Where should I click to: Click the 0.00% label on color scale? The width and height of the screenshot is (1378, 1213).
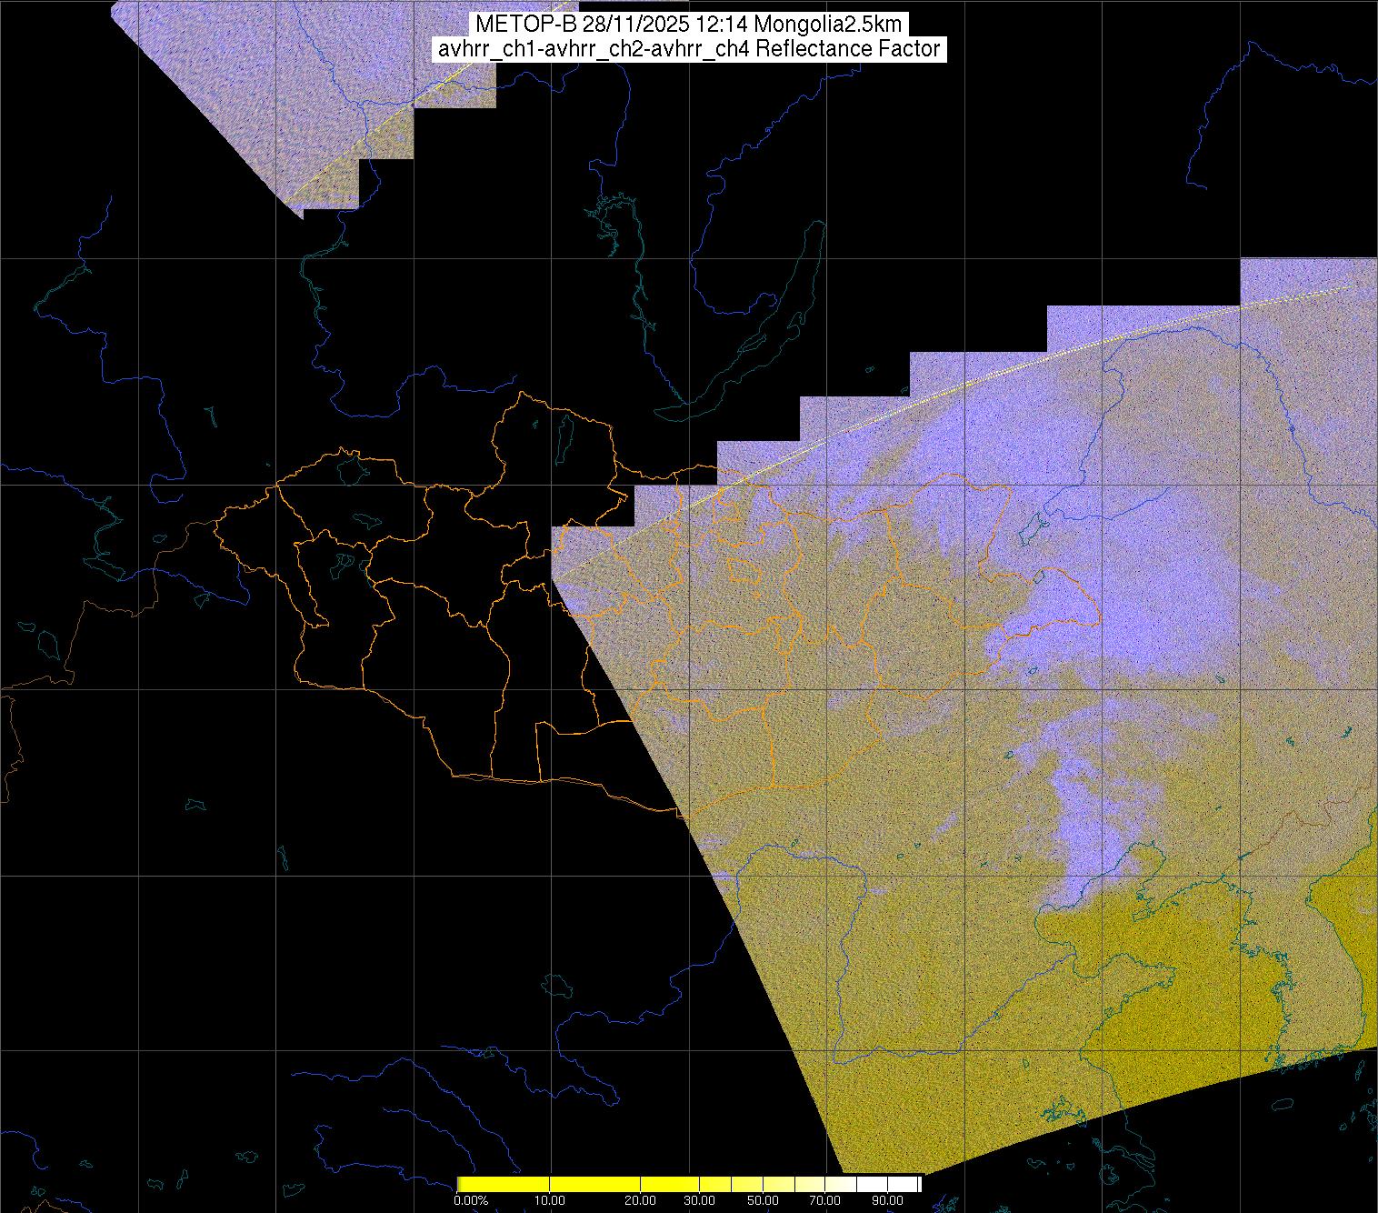coord(470,1202)
